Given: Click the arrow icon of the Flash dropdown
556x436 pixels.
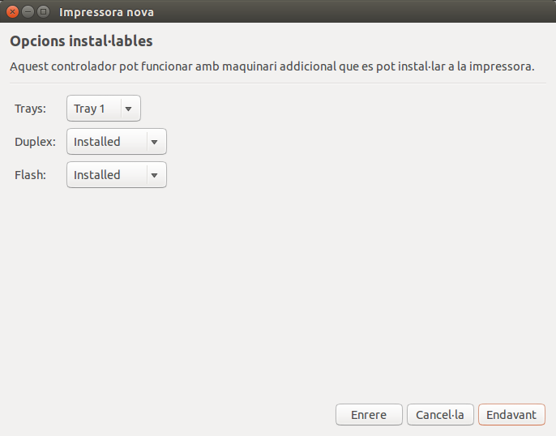Looking at the screenshot, I should (154, 175).
